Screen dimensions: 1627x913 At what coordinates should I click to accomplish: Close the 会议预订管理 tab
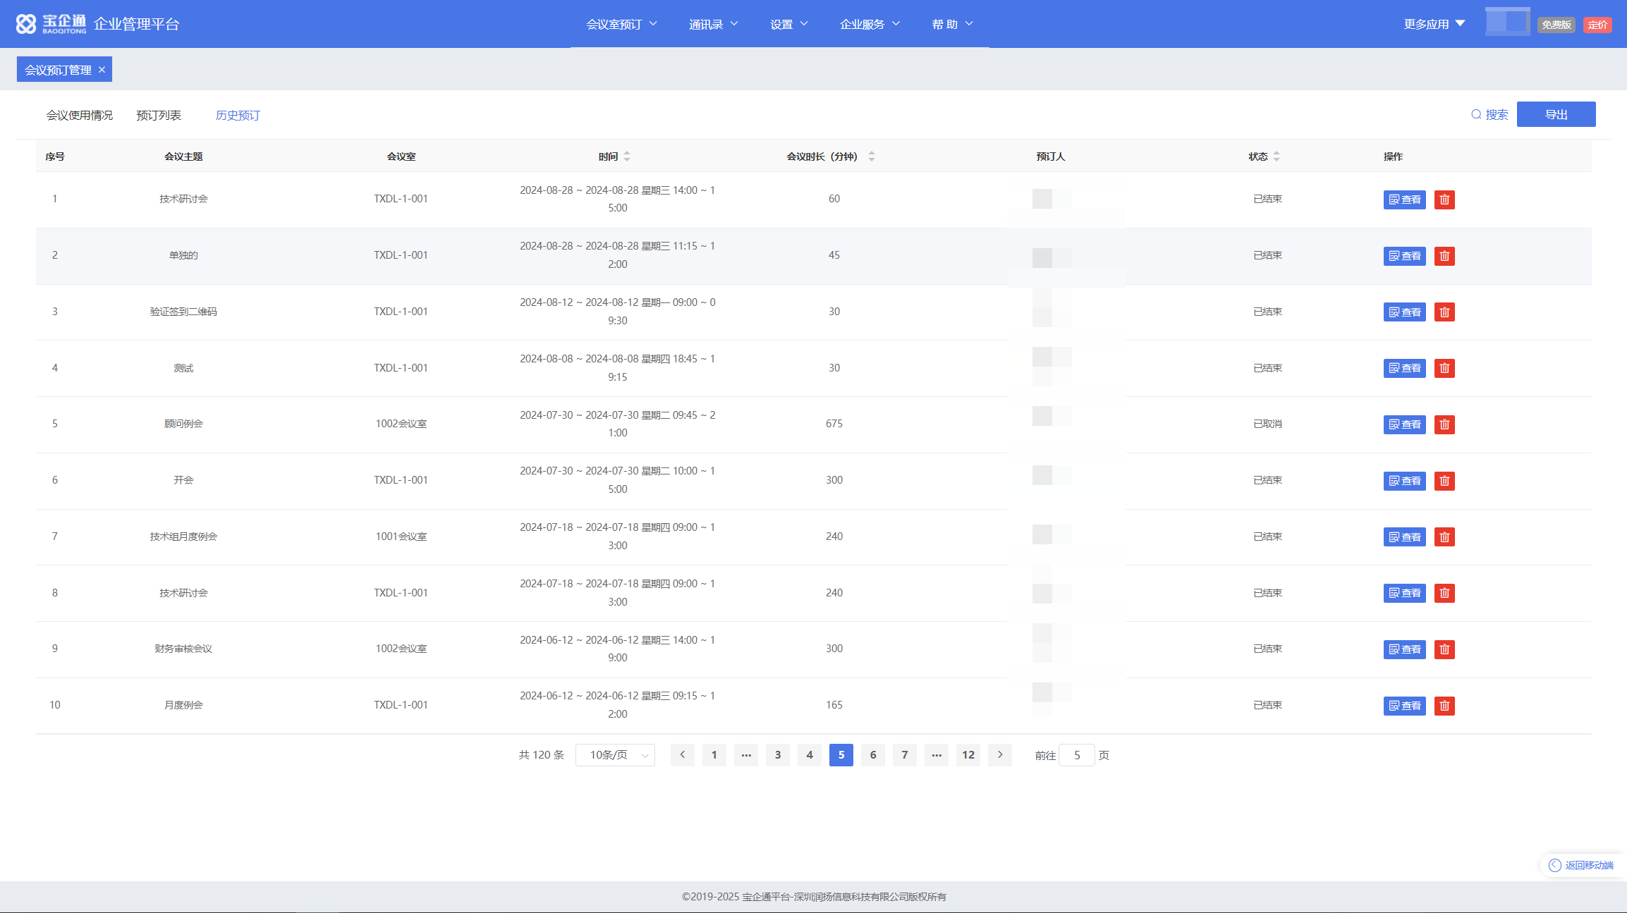102,70
